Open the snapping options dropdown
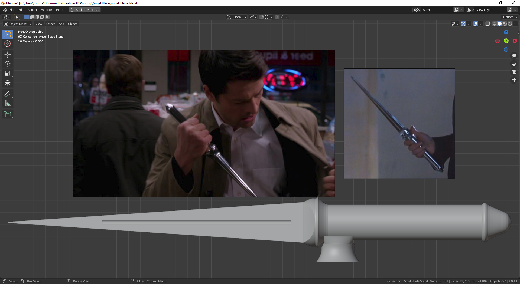This screenshot has height=284, width=520. pyautogui.click(x=269, y=17)
